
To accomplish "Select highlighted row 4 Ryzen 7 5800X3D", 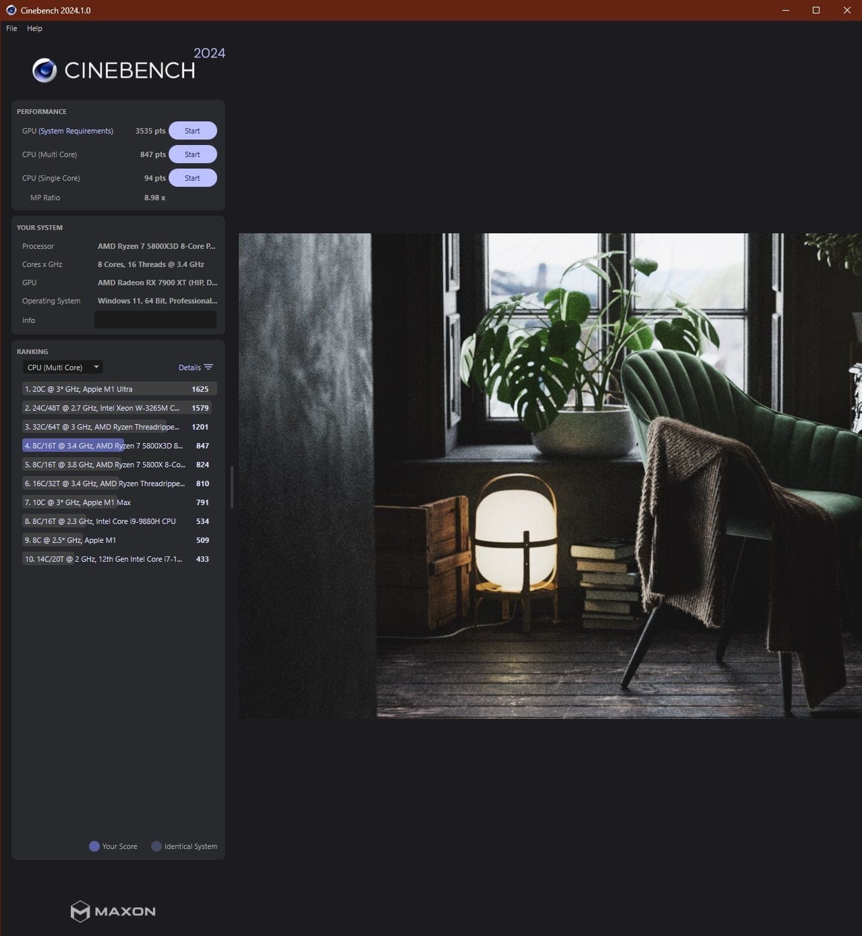I will pos(119,446).
